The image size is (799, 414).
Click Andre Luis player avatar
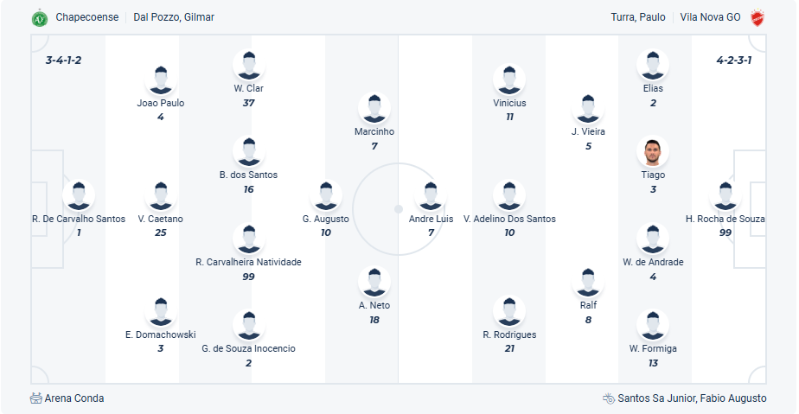(431, 196)
